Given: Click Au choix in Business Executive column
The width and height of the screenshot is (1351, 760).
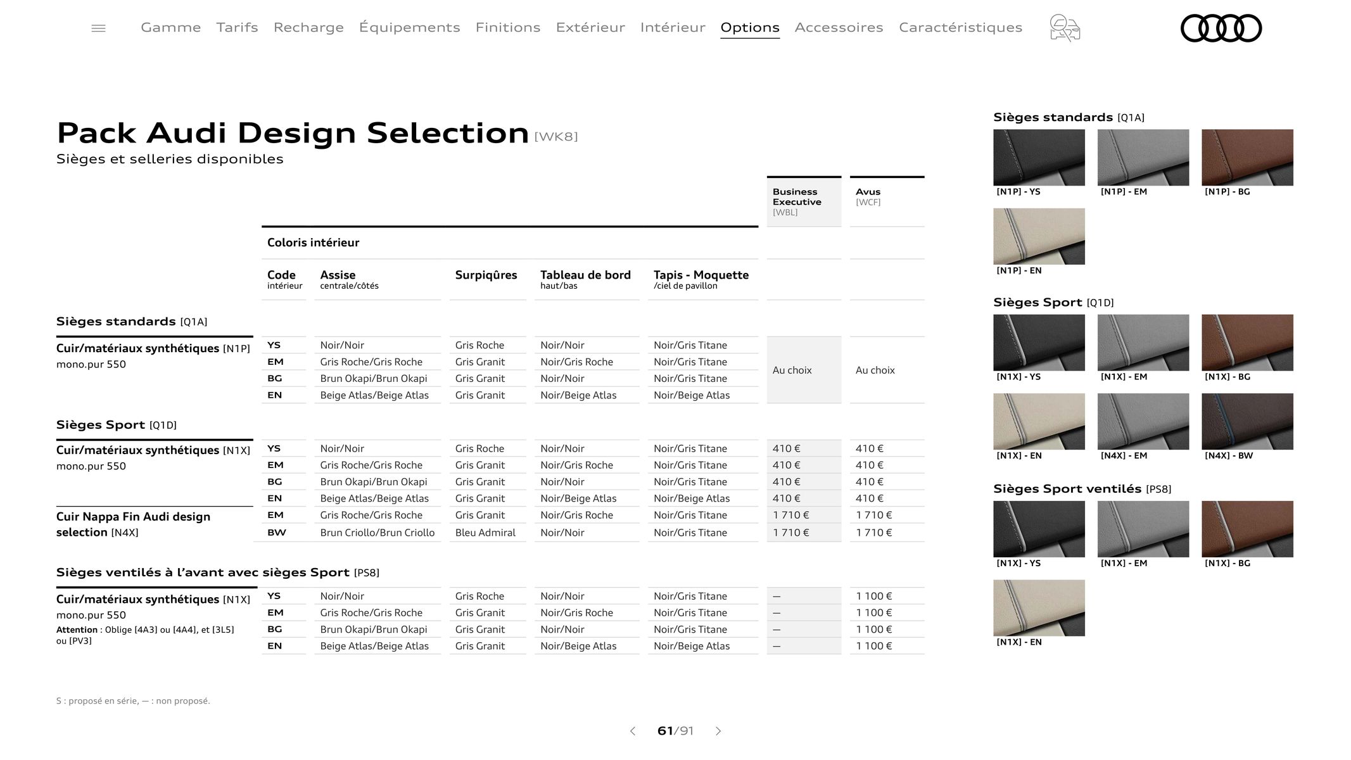Looking at the screenshot, I should [792, 370].
